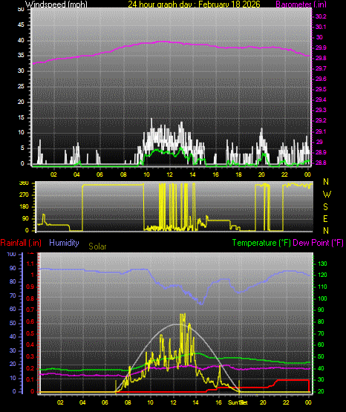This screenshot has height=412, width=346.
Task: Click the 30.2 barometer scale value
Action: pyautogui.click(x=321, y=16)
